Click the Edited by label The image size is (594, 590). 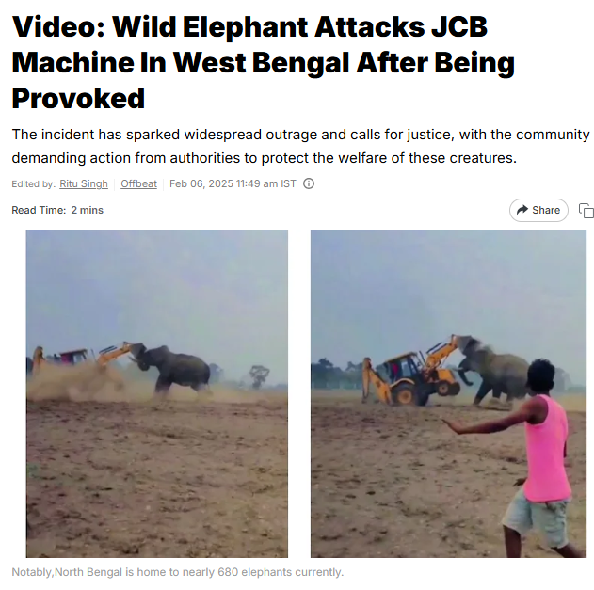(x=34, y=184)
